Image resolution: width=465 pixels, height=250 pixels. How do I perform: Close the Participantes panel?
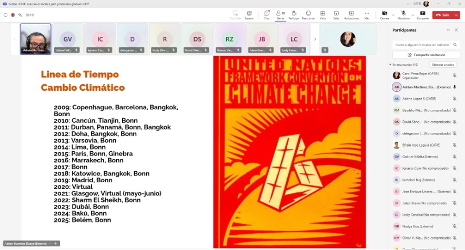456,30
